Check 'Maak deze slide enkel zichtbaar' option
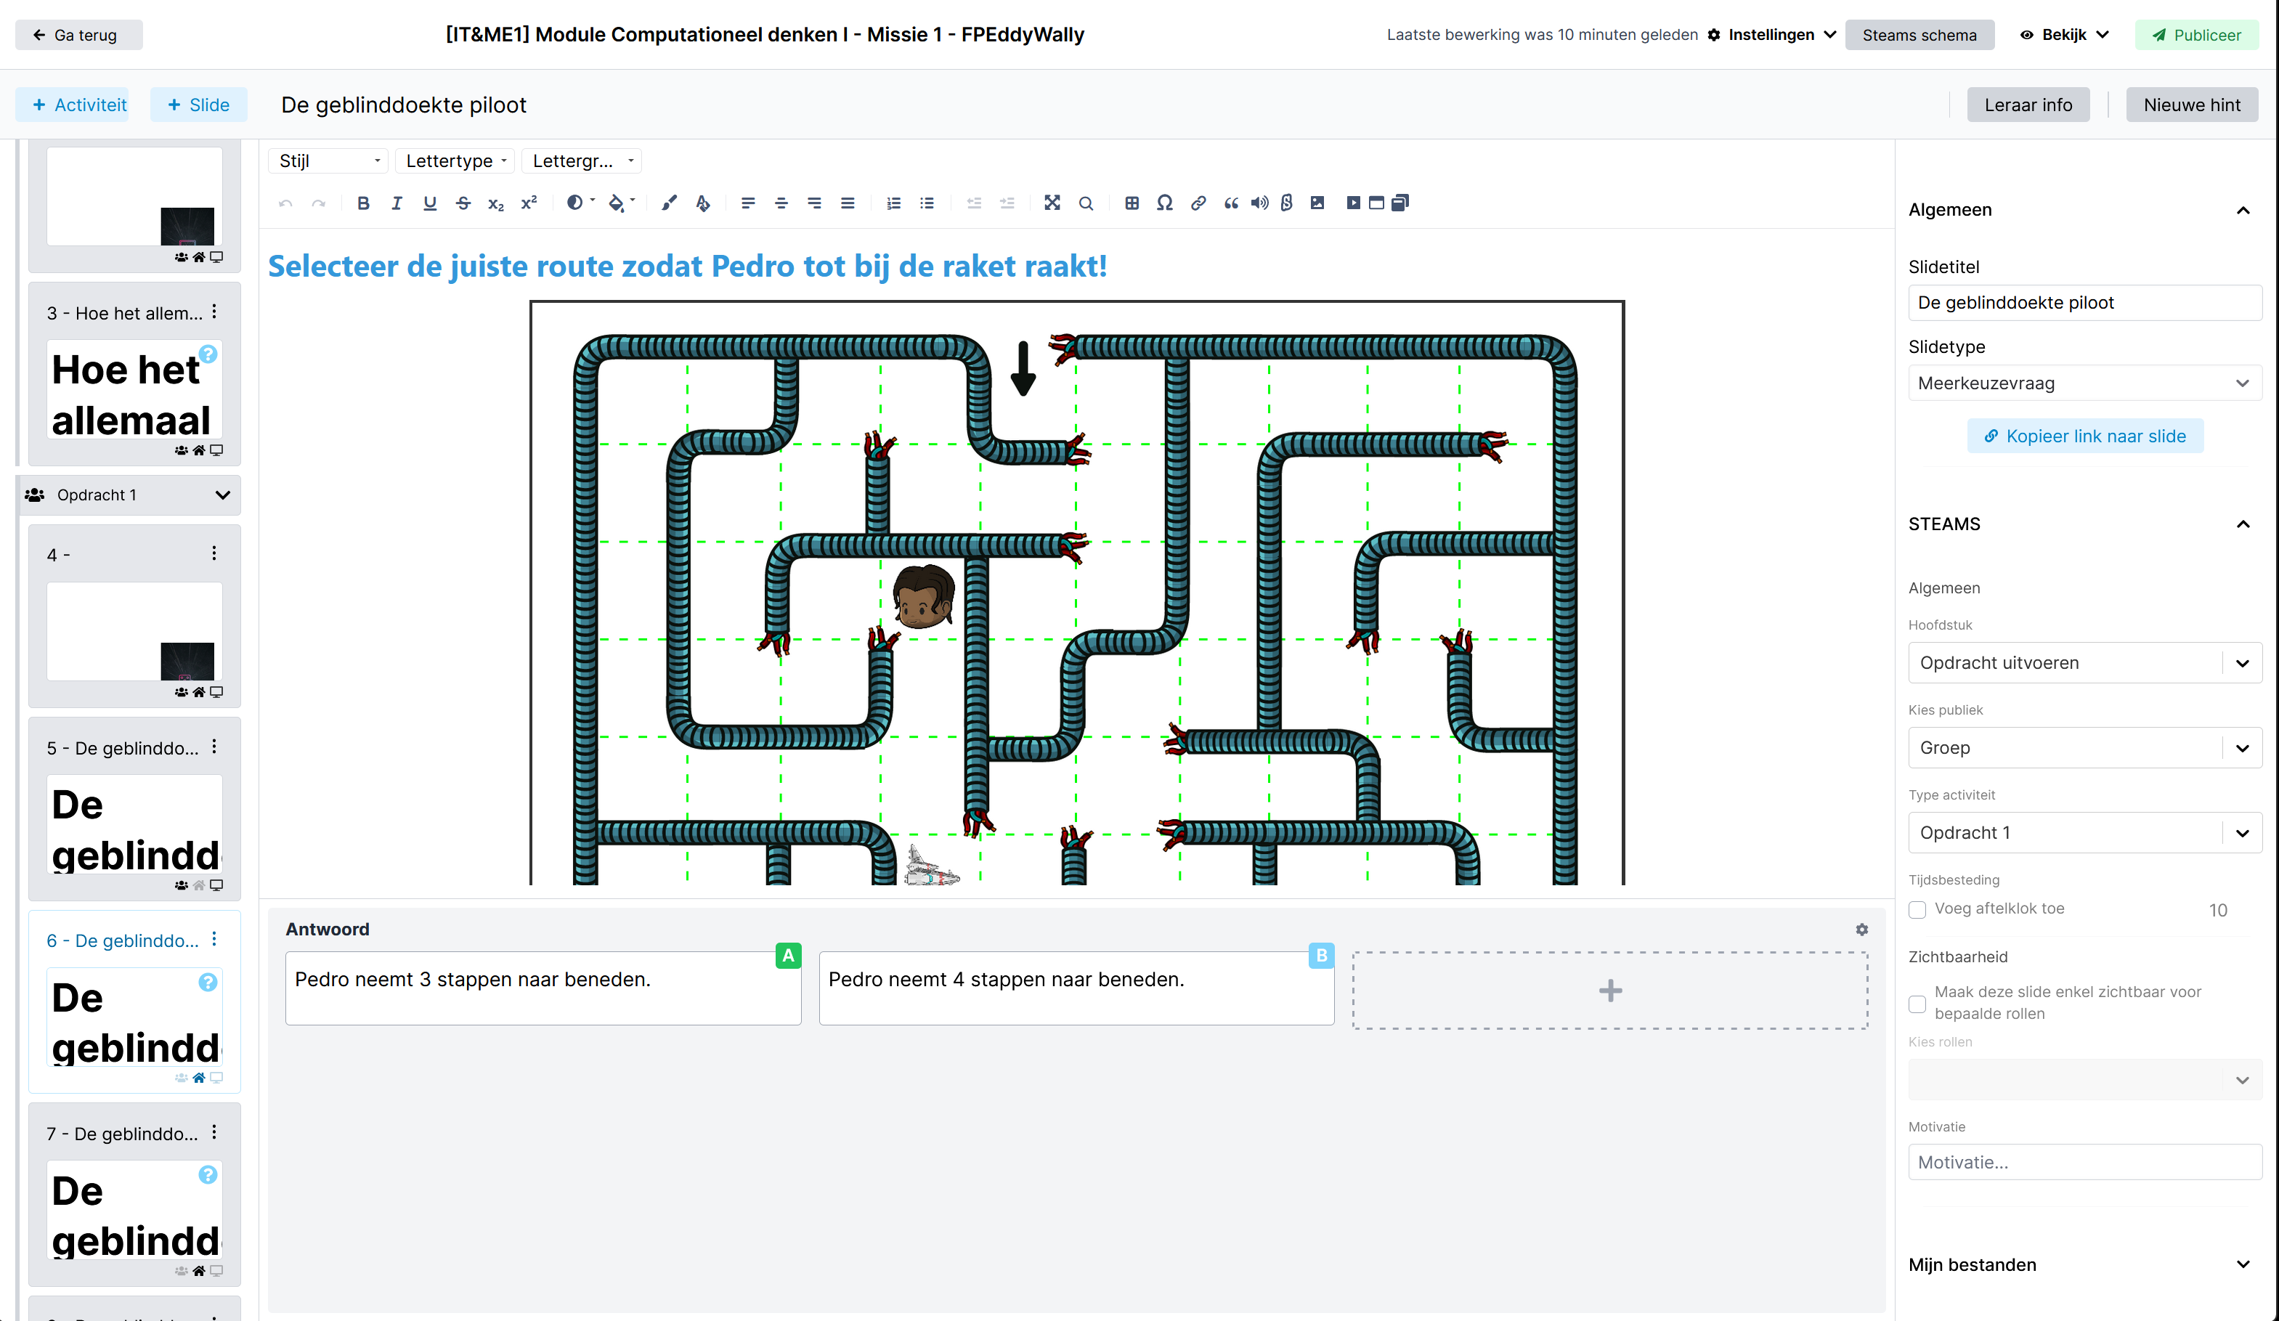The height and width of the screenshot is (1321, 2279). click(1917, 1004)
